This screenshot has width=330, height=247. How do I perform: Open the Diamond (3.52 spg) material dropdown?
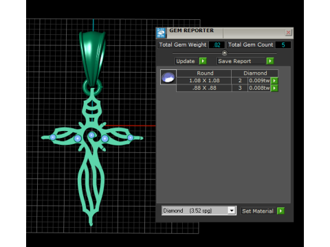(199, 211)
